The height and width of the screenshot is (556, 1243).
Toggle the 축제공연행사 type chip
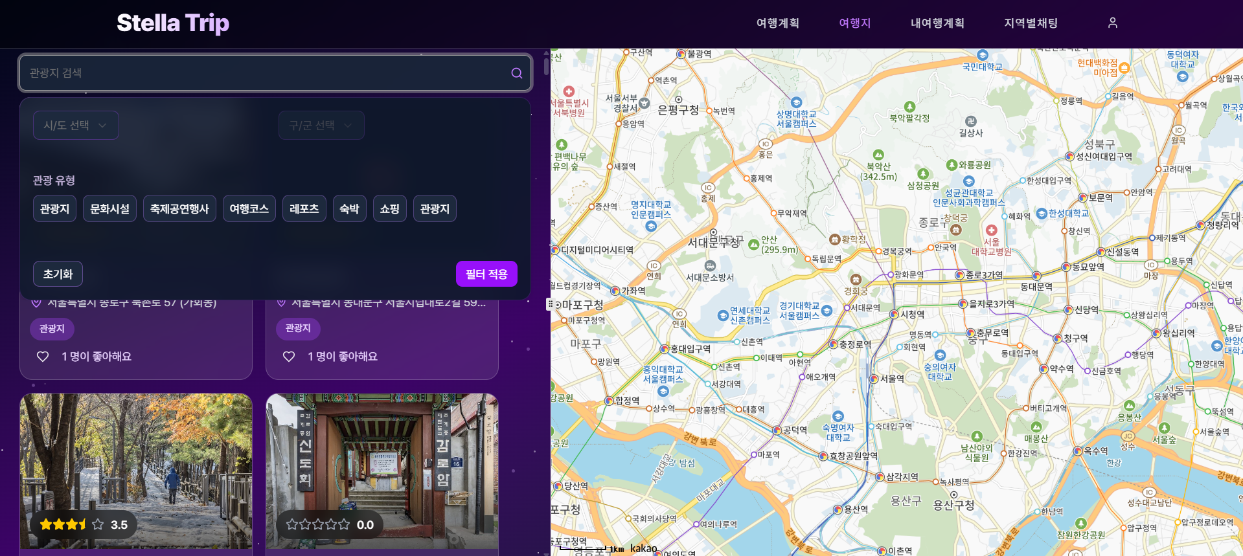click(179, 209)
